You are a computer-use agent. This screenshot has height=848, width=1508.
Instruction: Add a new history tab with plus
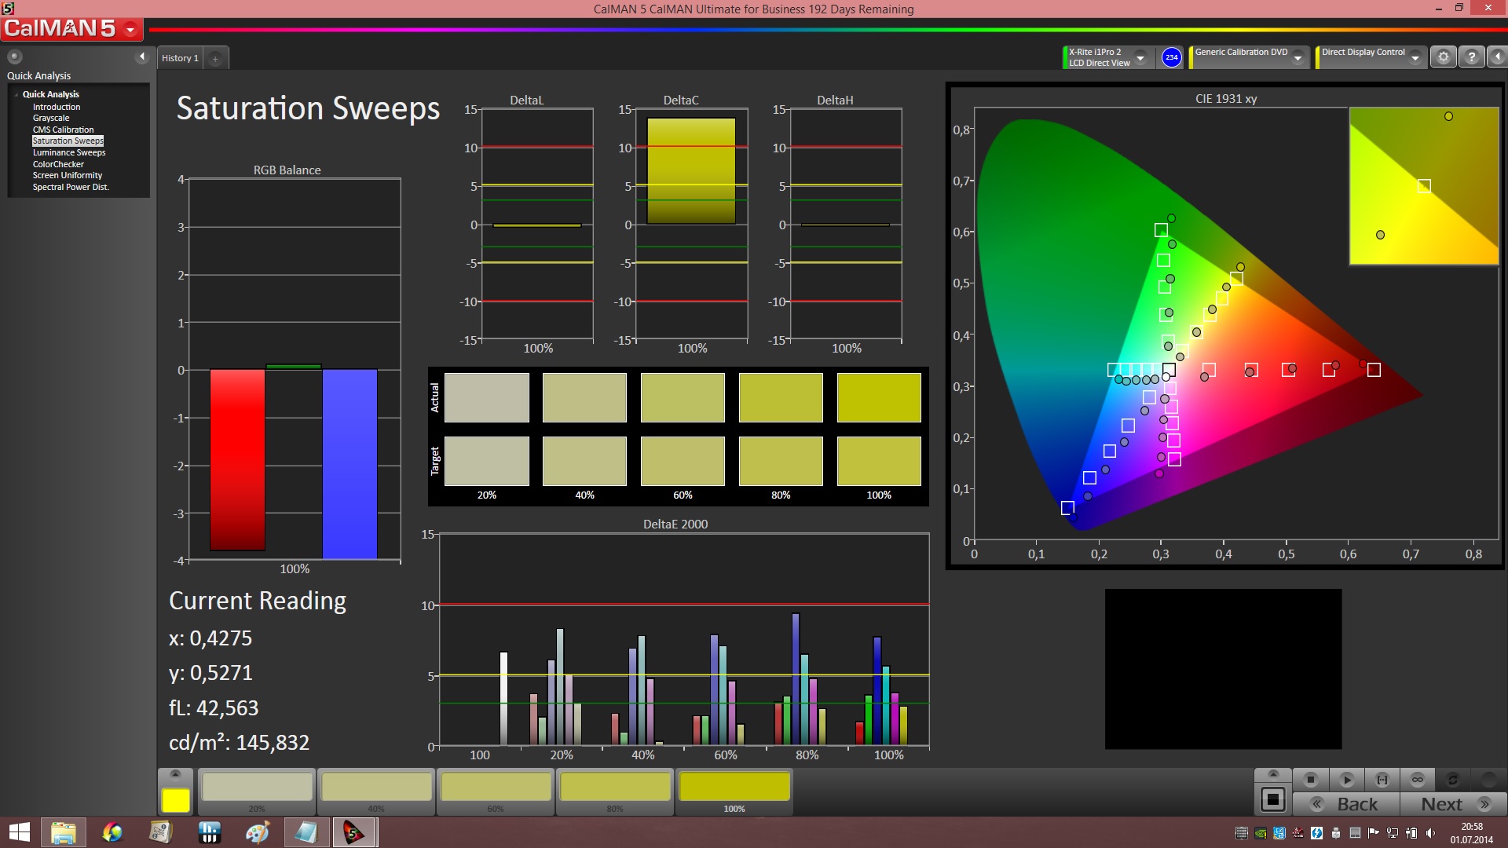pyautogui.click(x=215, y=58)
